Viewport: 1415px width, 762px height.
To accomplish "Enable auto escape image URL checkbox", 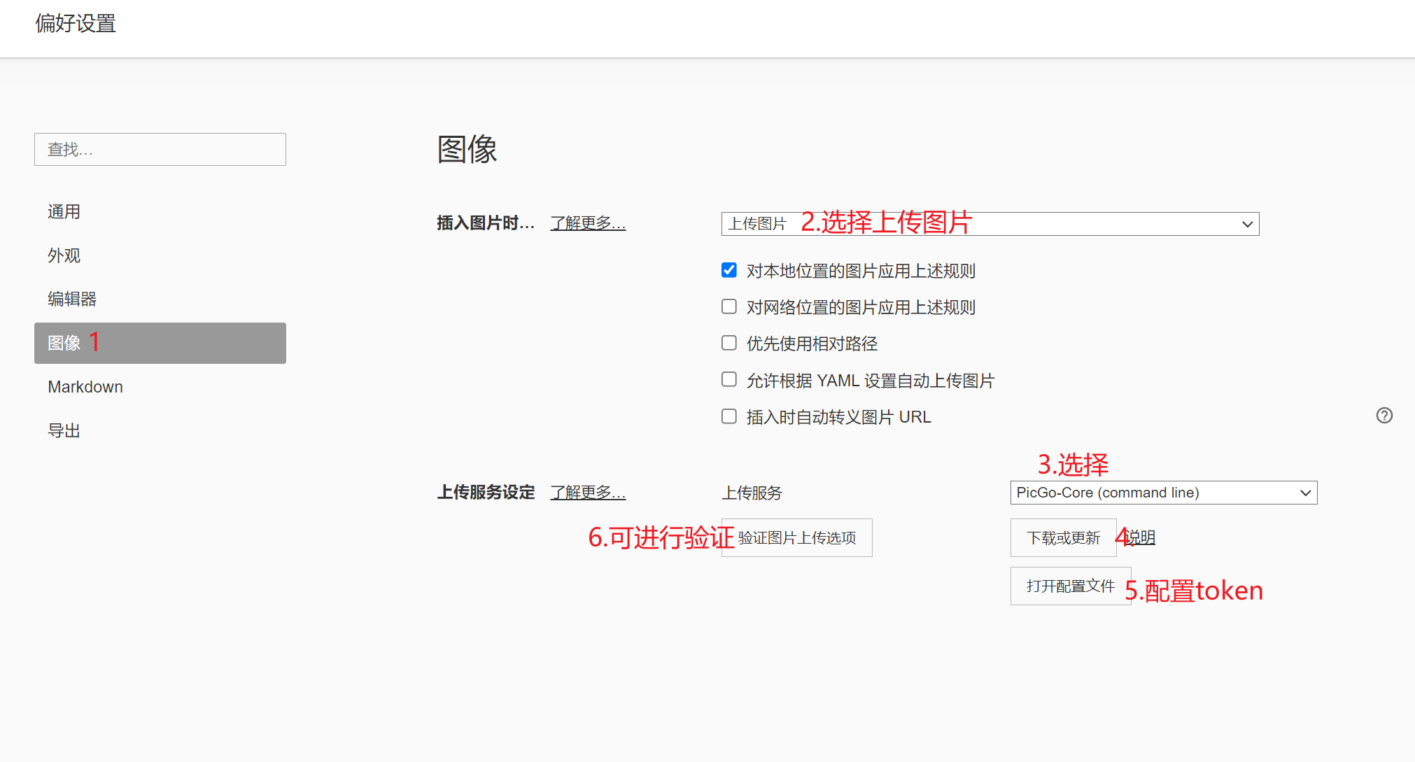I will coord(728,416).
